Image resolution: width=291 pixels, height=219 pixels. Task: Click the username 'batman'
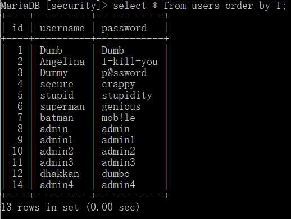tap(57, 118)
